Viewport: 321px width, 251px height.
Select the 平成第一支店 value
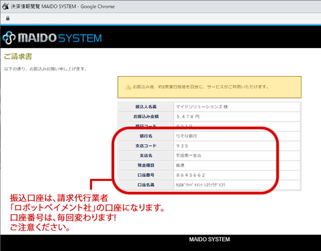pos(189,155)
